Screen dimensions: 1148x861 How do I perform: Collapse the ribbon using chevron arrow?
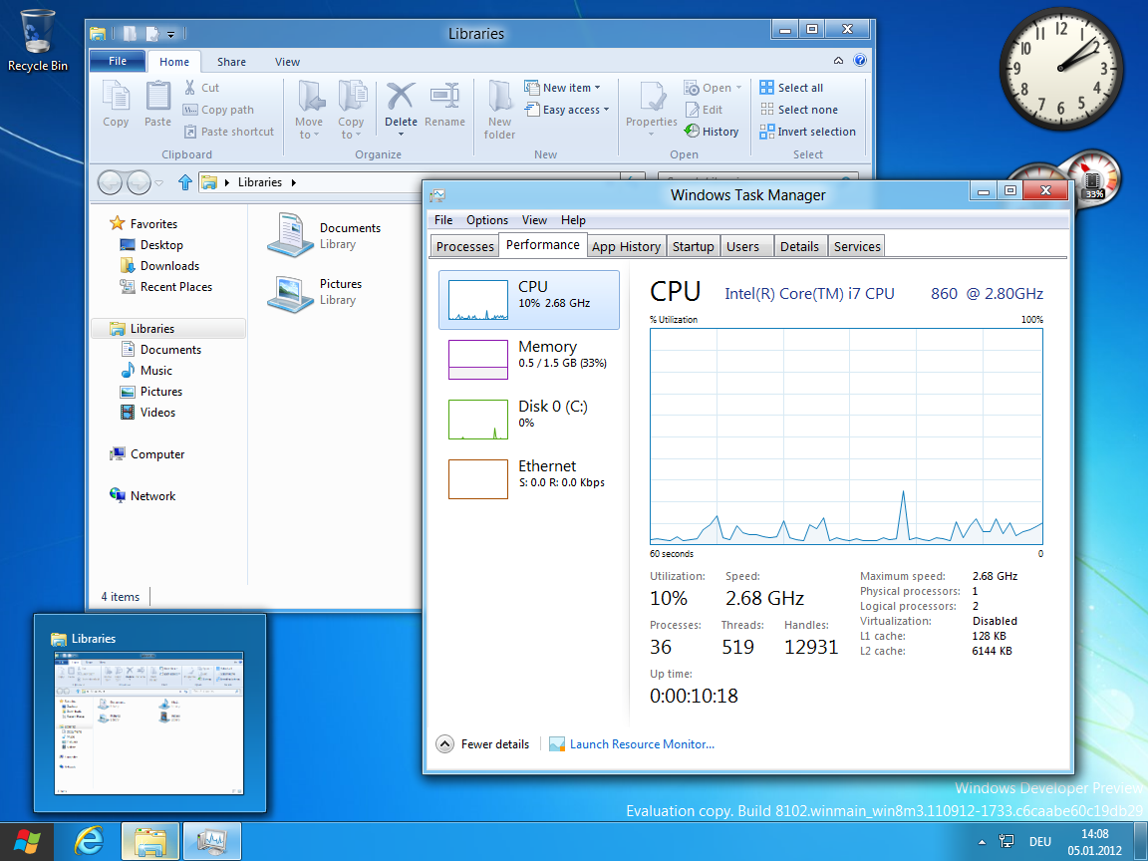click(839, 61)
